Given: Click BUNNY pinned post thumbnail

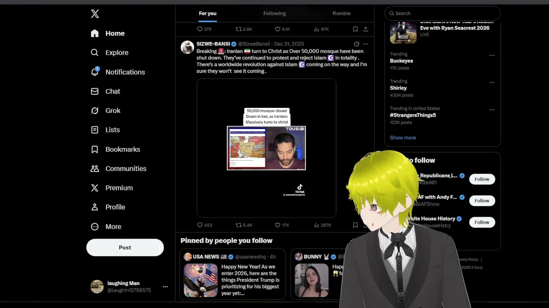Looking at the screenshot, I should pos(312,280).
